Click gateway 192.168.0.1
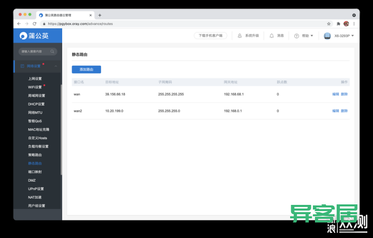 tap(233, 111)
